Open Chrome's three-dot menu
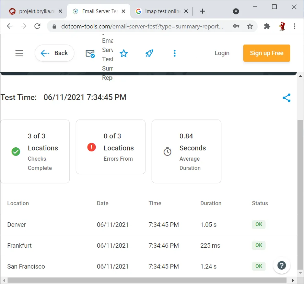The height and width of the screenshot is (284, 304). point(294,26)
